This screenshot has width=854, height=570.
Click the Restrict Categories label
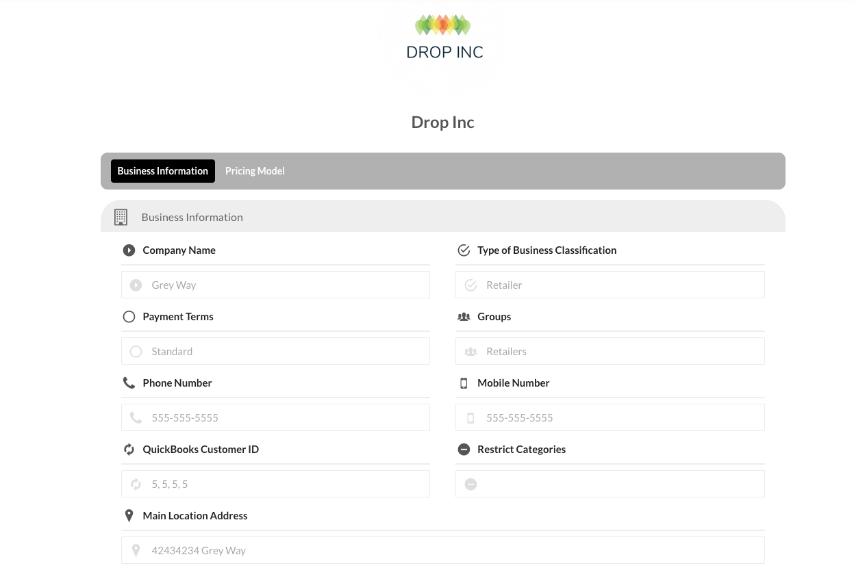point(522,450)
